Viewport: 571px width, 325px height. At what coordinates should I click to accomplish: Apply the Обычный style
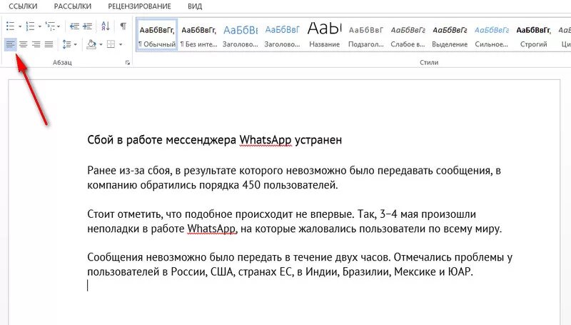(x=157, y=35)
